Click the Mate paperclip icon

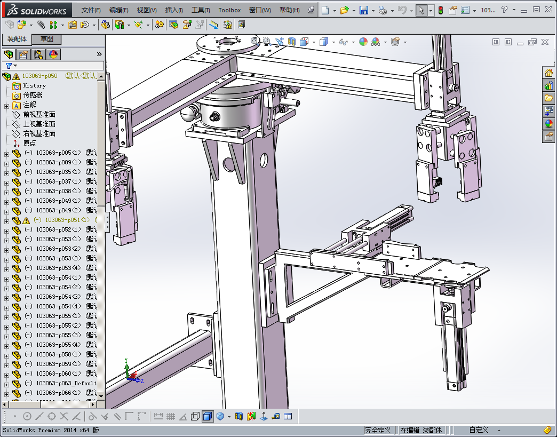[41, 25]
